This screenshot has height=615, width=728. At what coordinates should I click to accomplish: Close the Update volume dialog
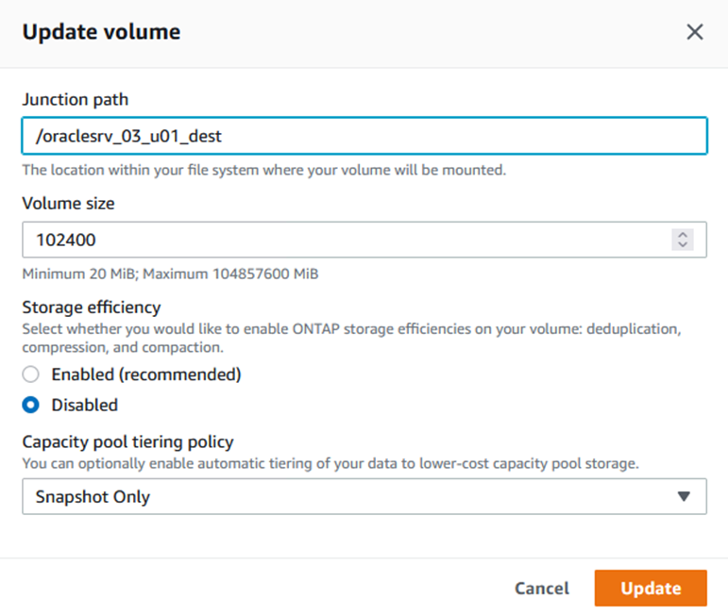(695, 32)
